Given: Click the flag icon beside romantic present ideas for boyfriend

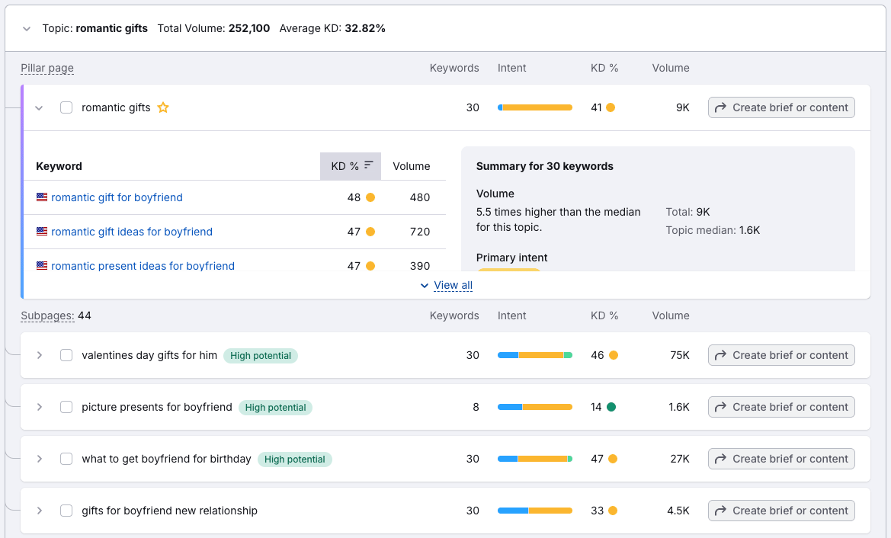Looking at the screenshot, I should [41, 266].
